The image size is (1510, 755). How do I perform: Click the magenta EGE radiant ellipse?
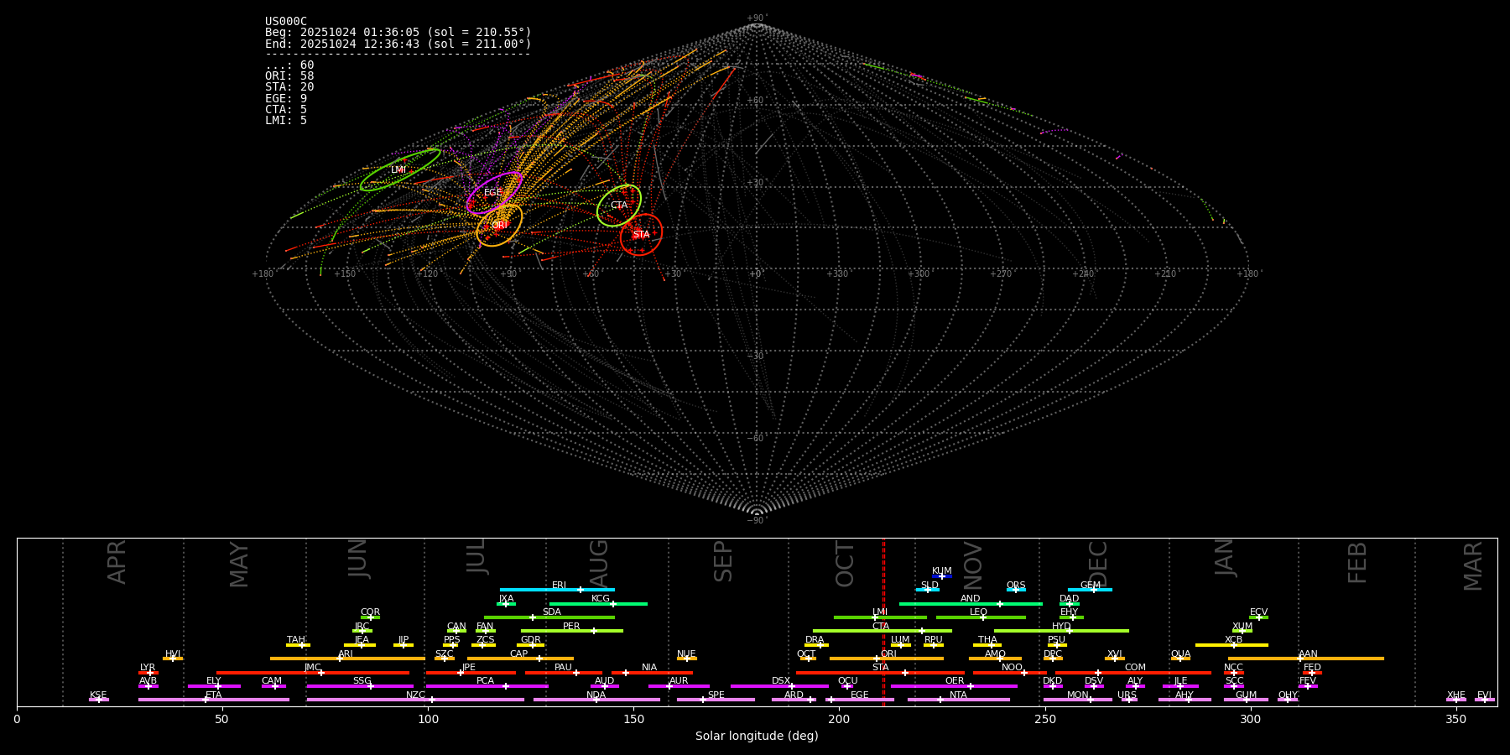(x=494, y=193)
